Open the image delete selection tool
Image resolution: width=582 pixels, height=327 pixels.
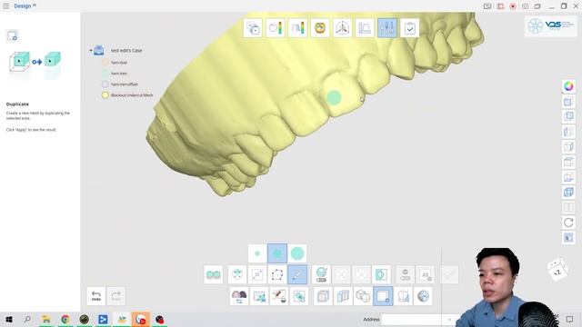tap(259, 296)
